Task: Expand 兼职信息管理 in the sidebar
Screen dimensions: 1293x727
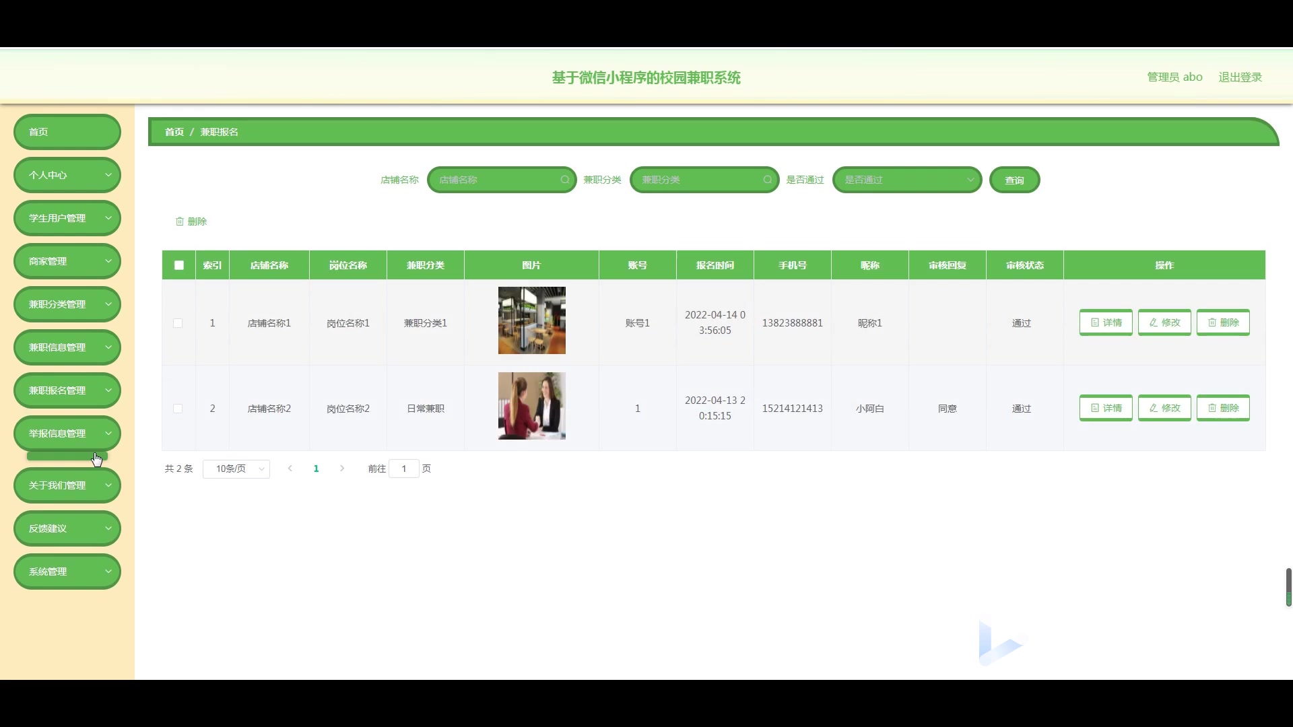Action: pyautogui.click(x=67, y=347)
